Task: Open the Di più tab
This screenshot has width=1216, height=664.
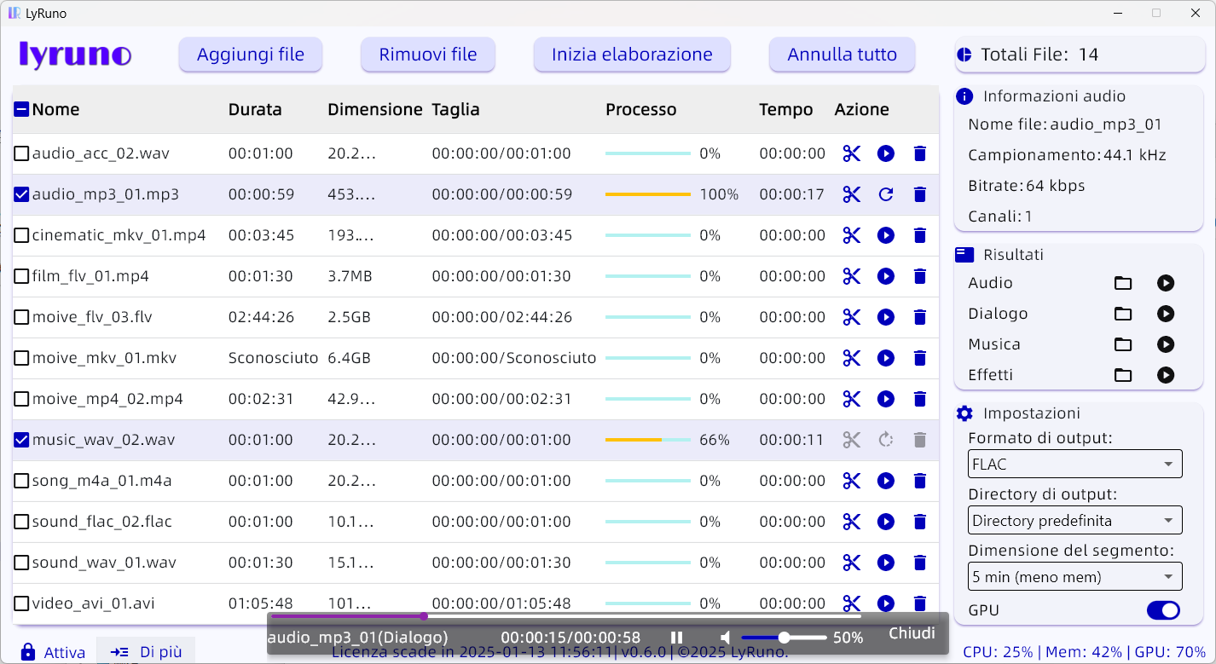Action: coord(146,652)
